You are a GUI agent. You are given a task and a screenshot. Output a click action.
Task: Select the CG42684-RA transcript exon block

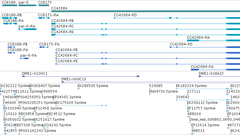[x=193, y=40]
